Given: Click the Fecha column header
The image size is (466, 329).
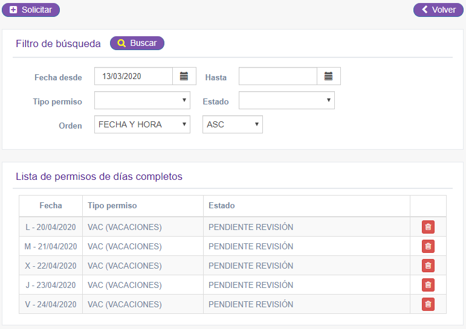Looking at the screenshot, I should [x=51, y=205].
